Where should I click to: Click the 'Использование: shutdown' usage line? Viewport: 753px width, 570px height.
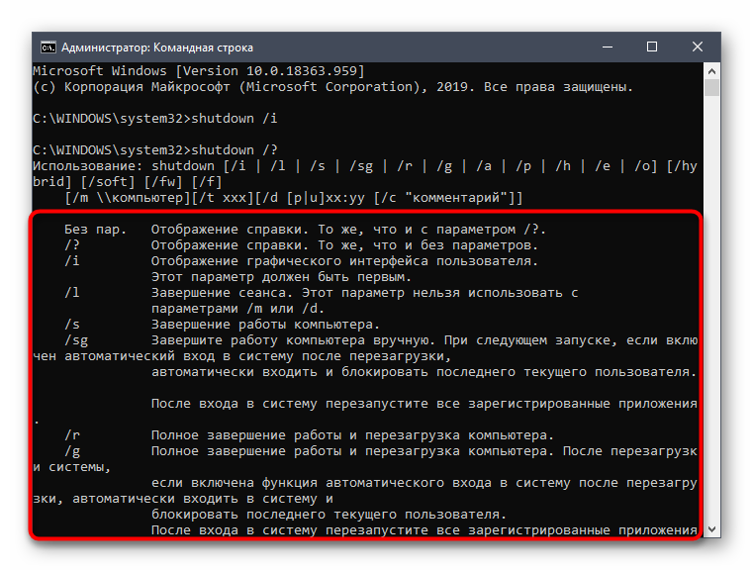pyautogui.click(x=365, y=166)
